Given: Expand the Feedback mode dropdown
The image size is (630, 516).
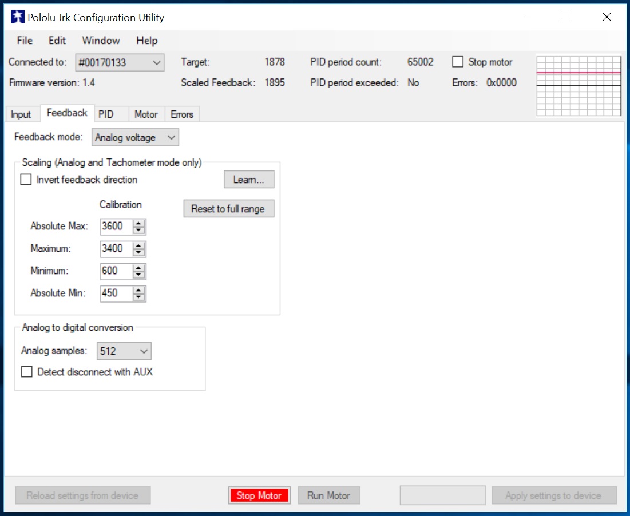Looking at the screenshot, I should click(x=135, y=137).
